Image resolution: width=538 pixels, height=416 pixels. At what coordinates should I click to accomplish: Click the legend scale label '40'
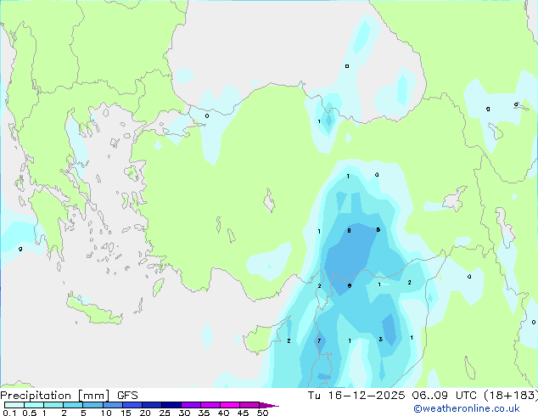pyautogui.click(x=223, y=413)
